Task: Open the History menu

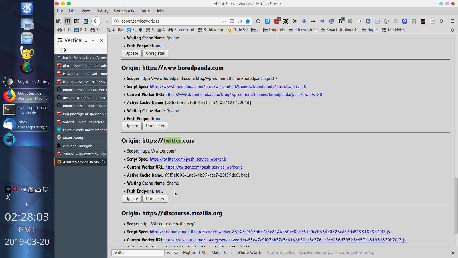Action: click(x=102, y=11)
